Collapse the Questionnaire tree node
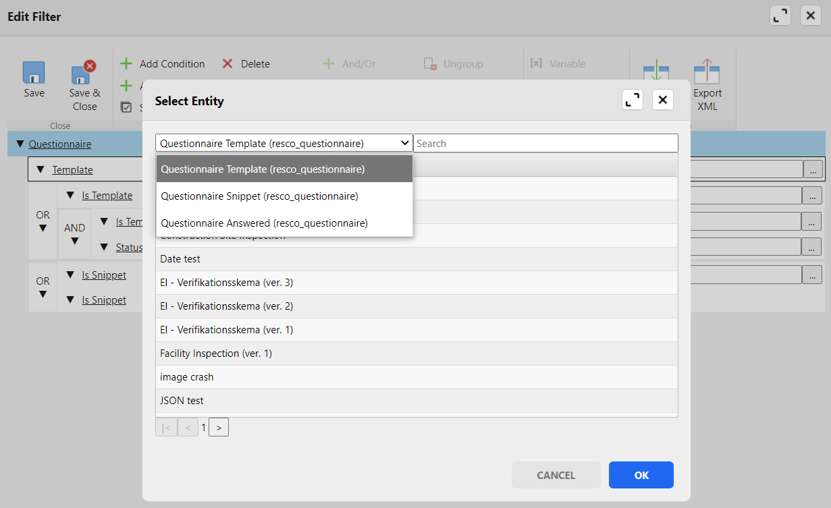 (x=20, y=144)
